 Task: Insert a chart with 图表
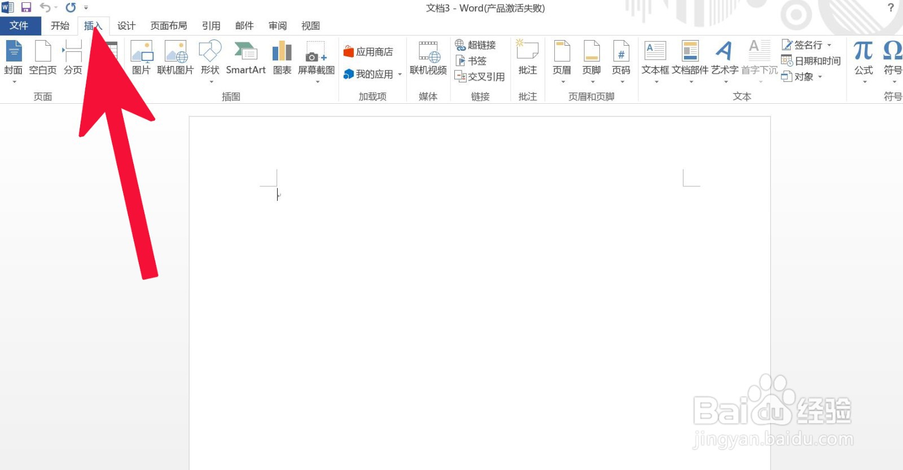282,57
